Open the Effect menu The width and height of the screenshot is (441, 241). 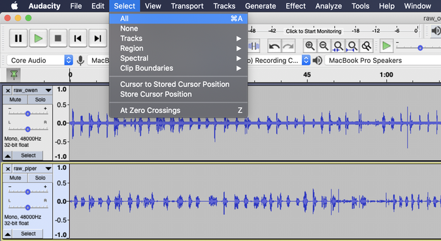pyautogui.click(x=295, y=6)
